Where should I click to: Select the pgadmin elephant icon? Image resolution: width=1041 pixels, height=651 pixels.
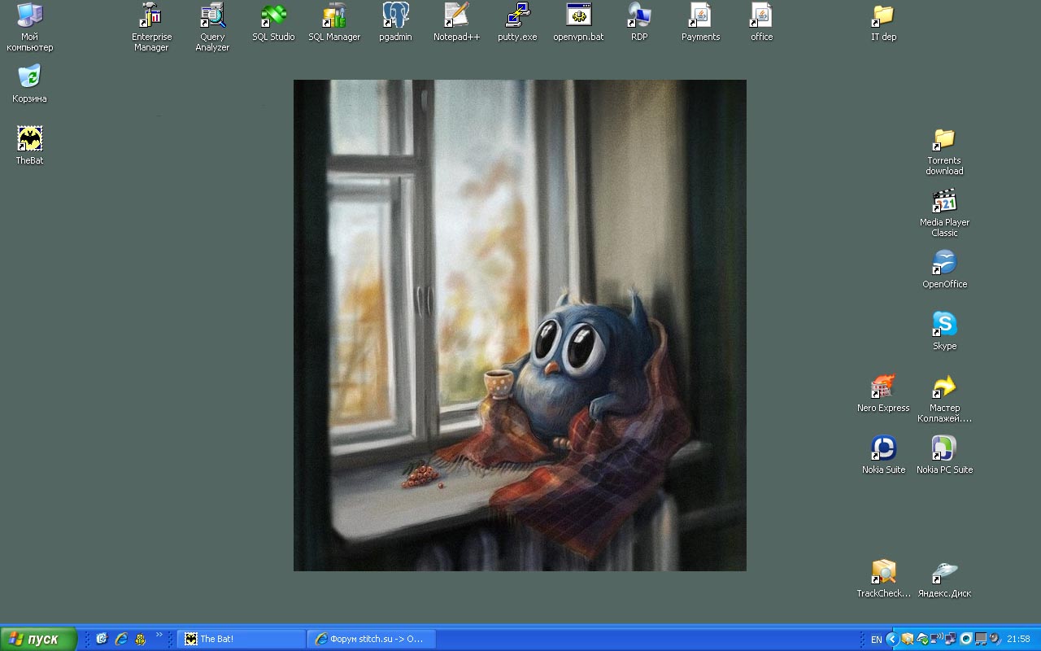click(x=395, y=22)
